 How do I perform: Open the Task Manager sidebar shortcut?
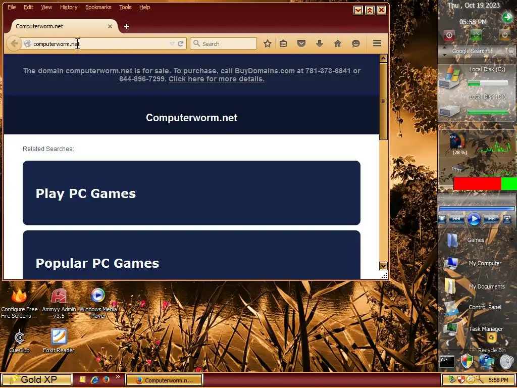click(473, 329)
